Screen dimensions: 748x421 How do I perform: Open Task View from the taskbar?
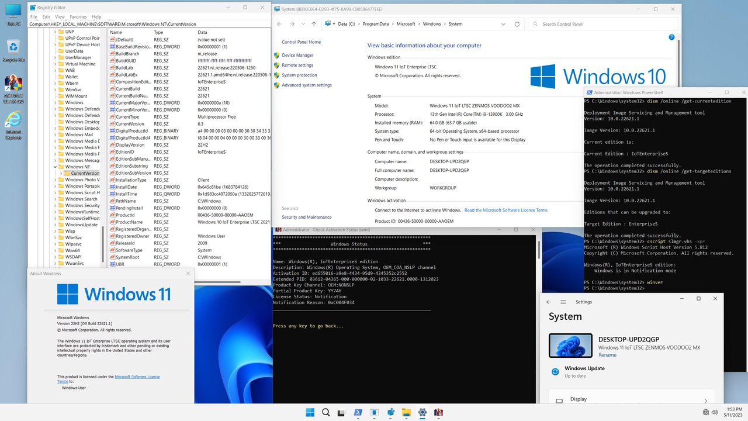342,412
